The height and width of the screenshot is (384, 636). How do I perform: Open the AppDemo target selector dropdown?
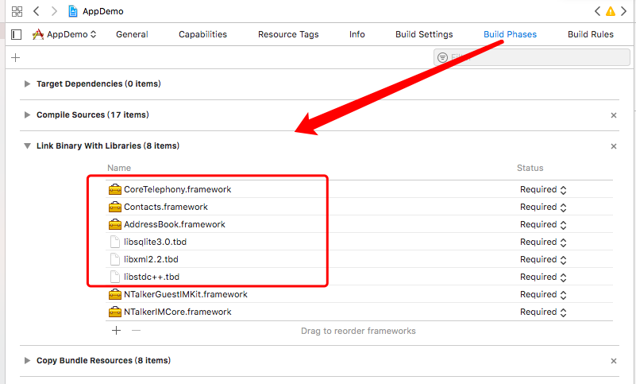pyautogui.click(x=65, y=34)
